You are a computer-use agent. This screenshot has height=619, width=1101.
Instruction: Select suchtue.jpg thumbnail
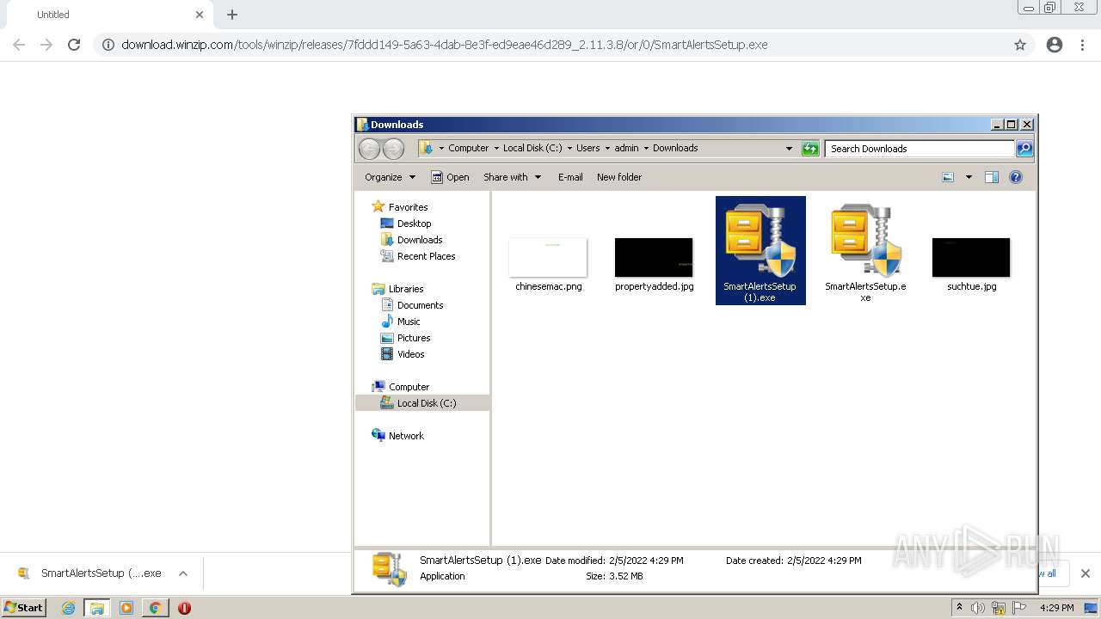[971, 257]
